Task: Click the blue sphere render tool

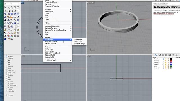Action: [x=5, y=39]
